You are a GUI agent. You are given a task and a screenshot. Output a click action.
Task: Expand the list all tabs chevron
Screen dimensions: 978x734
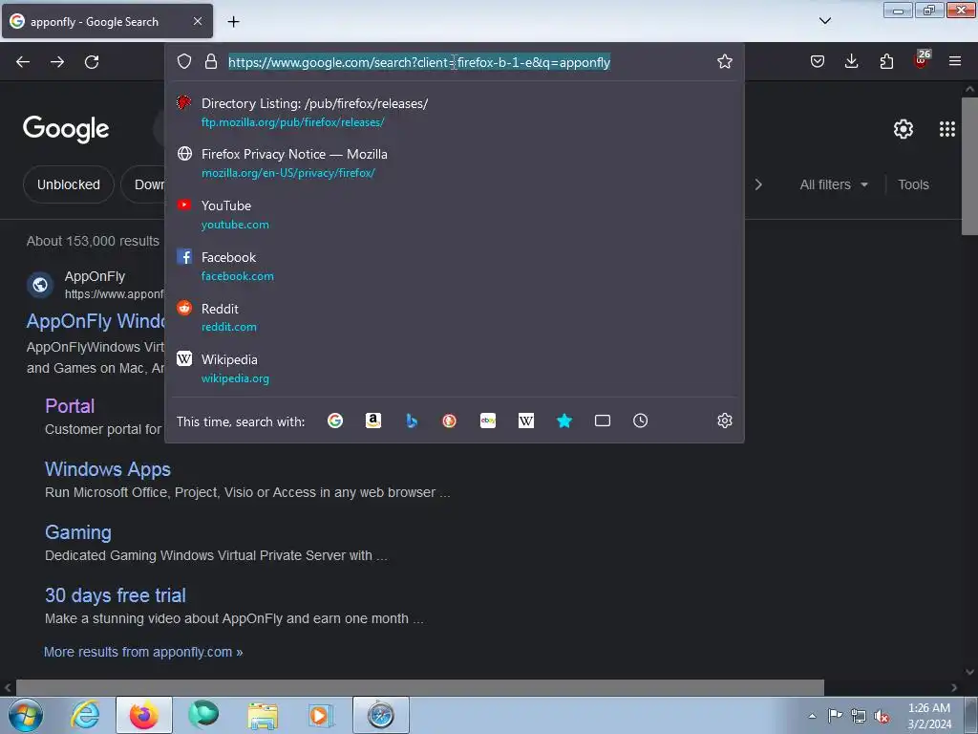(824, 21)
